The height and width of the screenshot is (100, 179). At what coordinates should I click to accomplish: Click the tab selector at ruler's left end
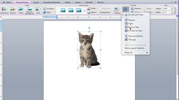click(x=1, y=17)
